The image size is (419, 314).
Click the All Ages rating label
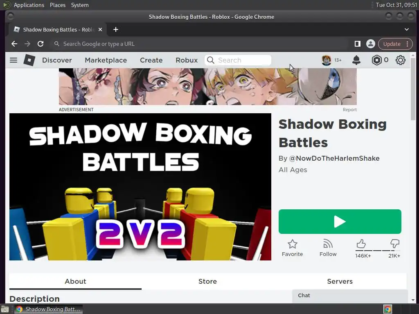(x=293, y=170)
